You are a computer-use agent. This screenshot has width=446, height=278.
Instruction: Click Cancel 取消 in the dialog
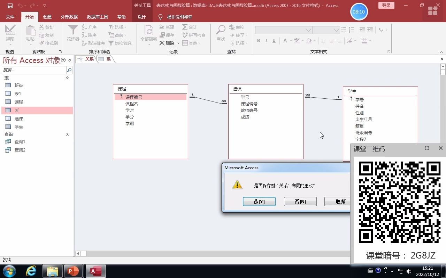pyautogui.click(x=337, y=202)
